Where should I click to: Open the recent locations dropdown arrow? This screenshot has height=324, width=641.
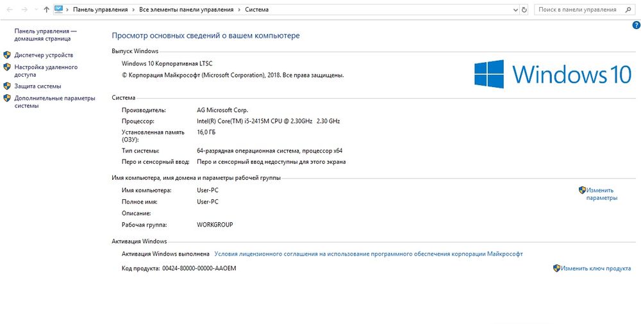pyautogui.click(x=35, y=10)
